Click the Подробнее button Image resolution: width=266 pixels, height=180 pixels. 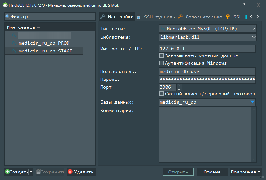(243, 172)
